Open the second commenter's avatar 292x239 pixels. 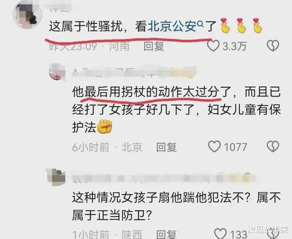[57, 72]
